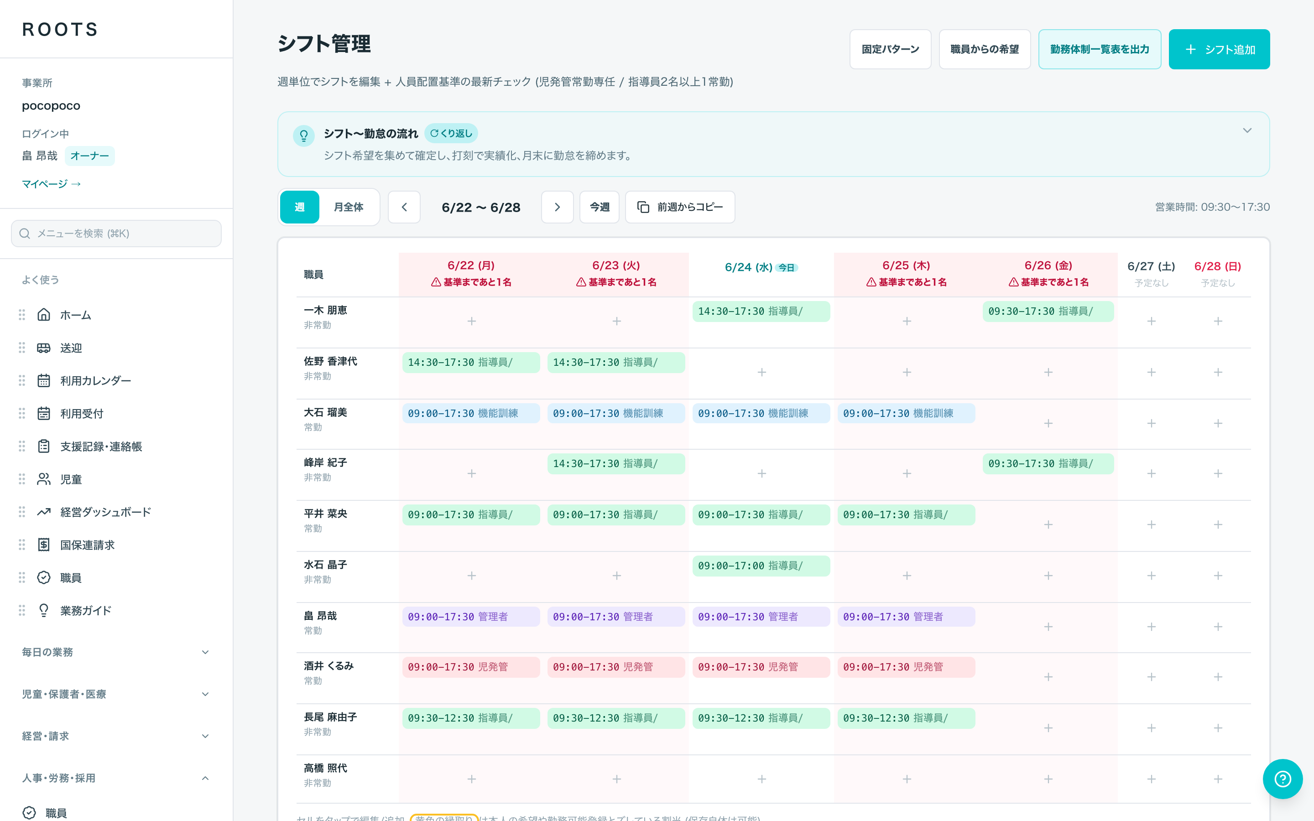Click the 業務ガイド lightbulb icon
The height and width of the screenshot is (821, 1314).
pos(43,611)
